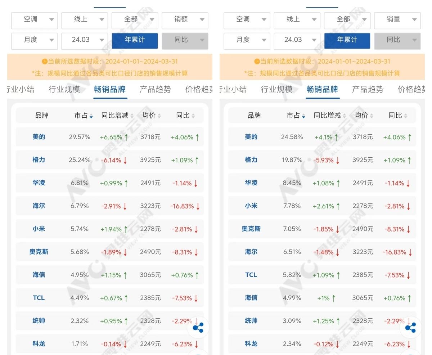Sort by 市占 column in left table
Image resolution: width=432 pixels, height=355 pixels.
coord(84,116)
